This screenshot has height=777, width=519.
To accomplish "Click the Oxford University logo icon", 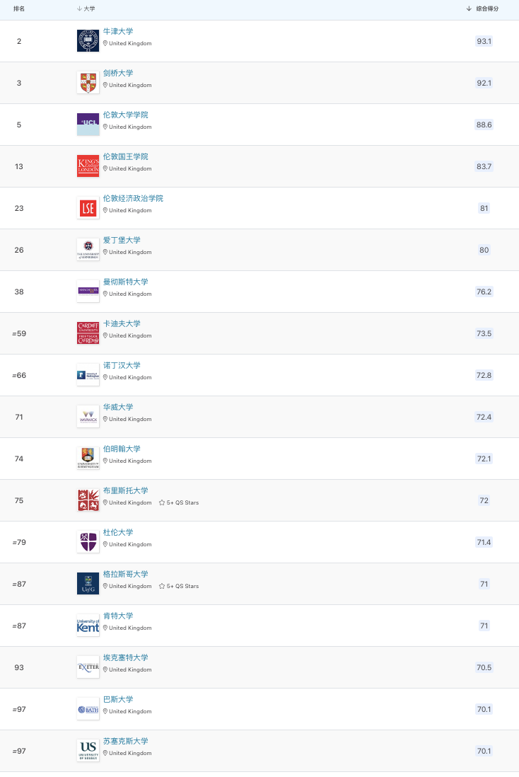I will [88, 41].
